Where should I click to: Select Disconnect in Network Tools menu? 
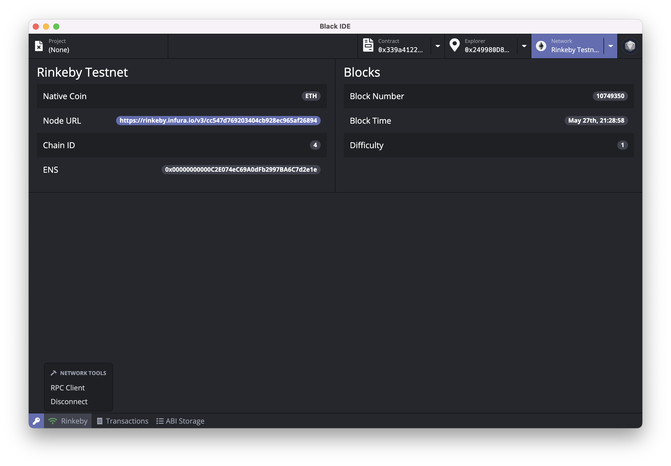tap(69, 401)
